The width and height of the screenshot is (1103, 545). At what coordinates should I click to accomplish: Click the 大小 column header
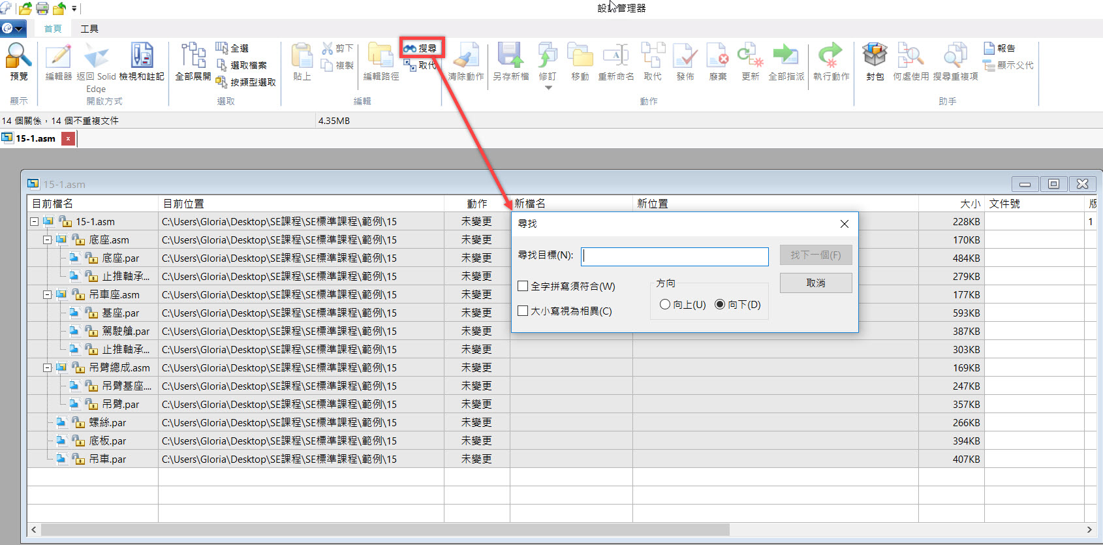pyautogui.click(x=952, y=204)
